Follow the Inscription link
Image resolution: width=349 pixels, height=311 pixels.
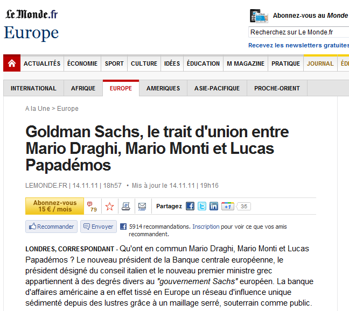click(206, 227)
